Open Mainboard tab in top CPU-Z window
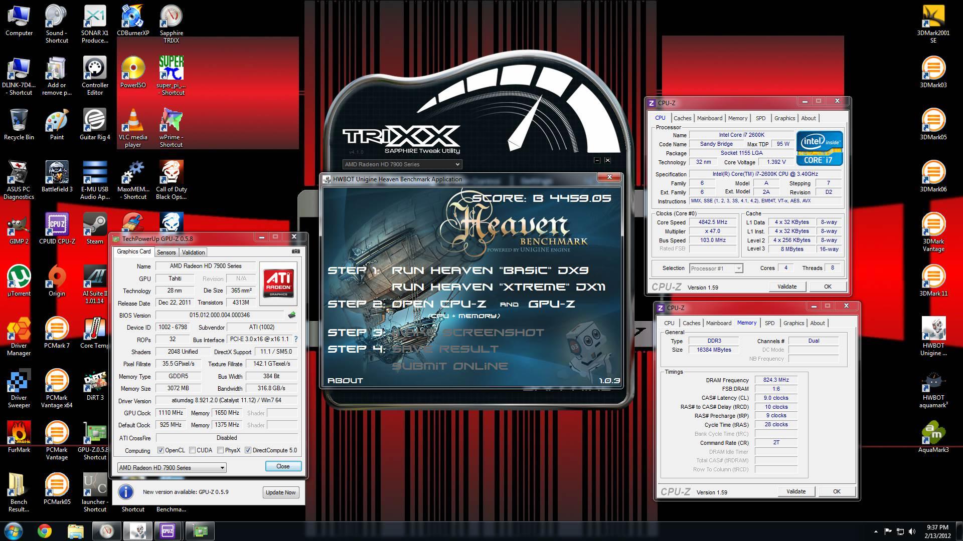 click(x=710, y=118)
